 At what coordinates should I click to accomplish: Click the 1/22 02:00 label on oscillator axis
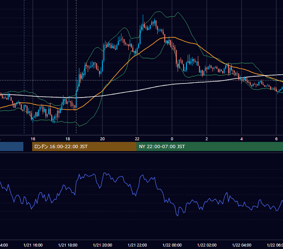coord(207,245)
